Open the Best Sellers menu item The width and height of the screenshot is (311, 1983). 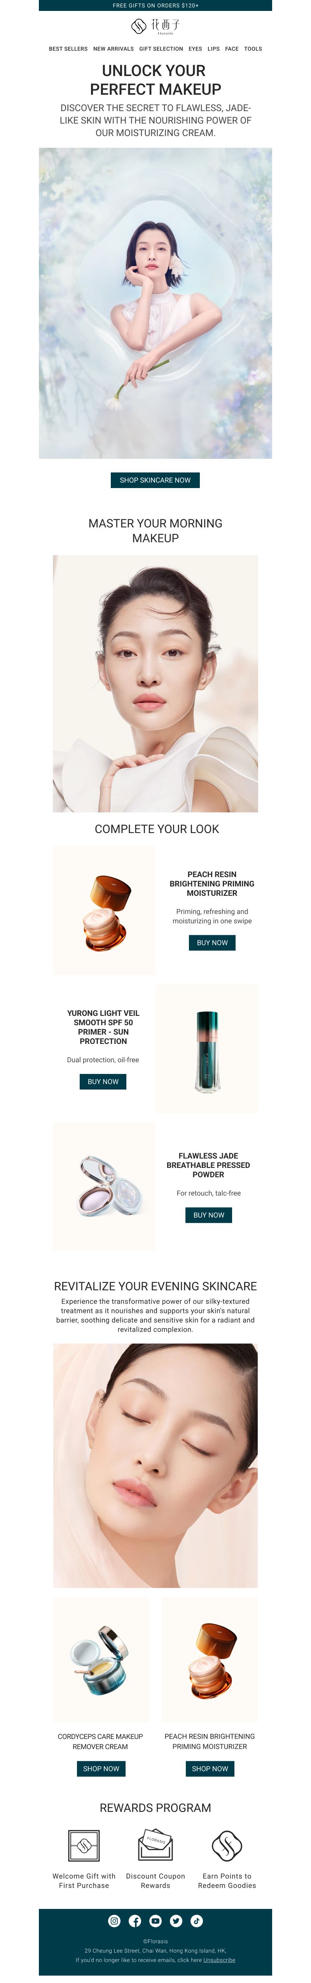click(68, 48)
